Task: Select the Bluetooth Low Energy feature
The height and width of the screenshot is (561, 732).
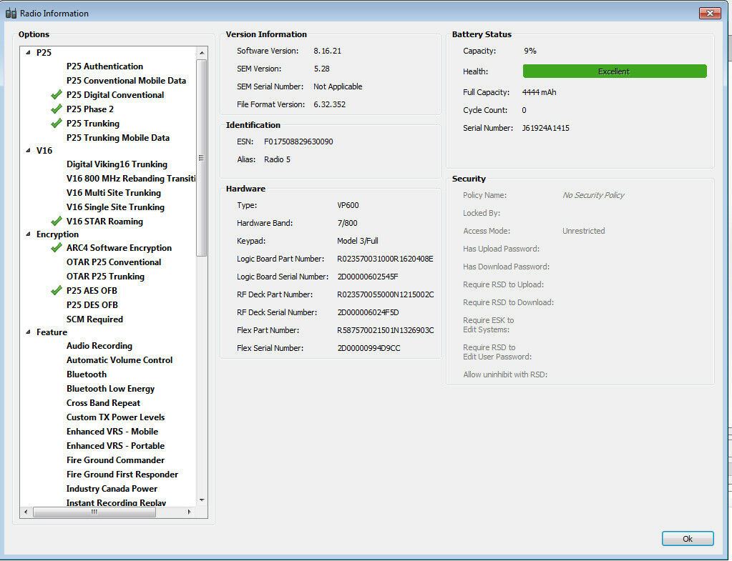Action: pos(110,389)
